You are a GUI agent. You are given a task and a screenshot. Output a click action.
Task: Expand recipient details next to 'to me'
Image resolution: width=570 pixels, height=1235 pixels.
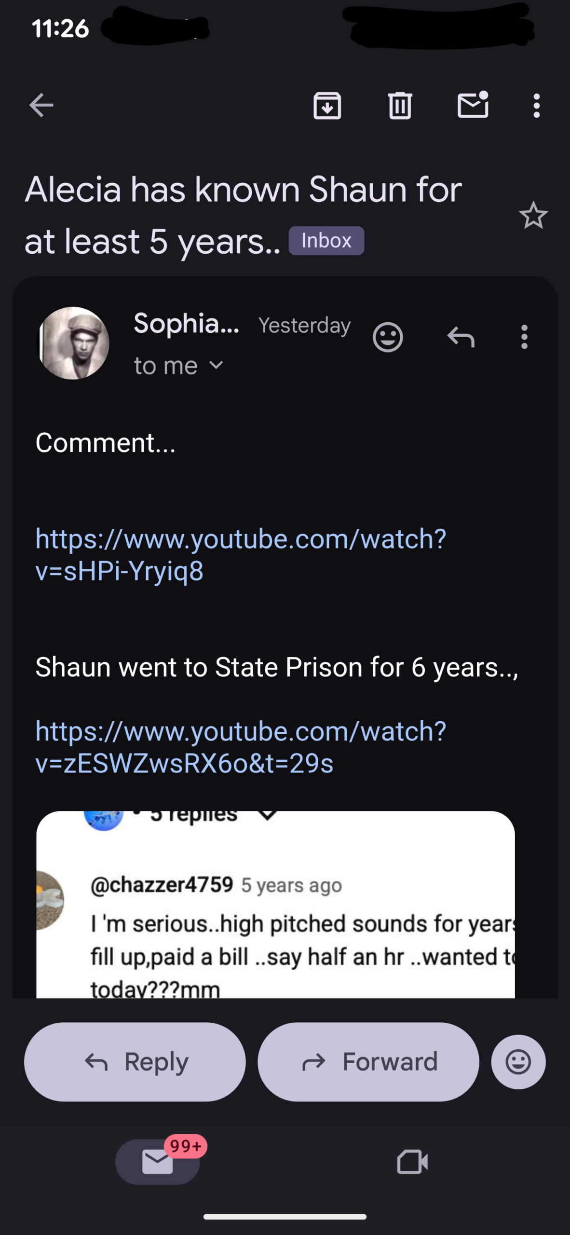click(x=217, y=365)
